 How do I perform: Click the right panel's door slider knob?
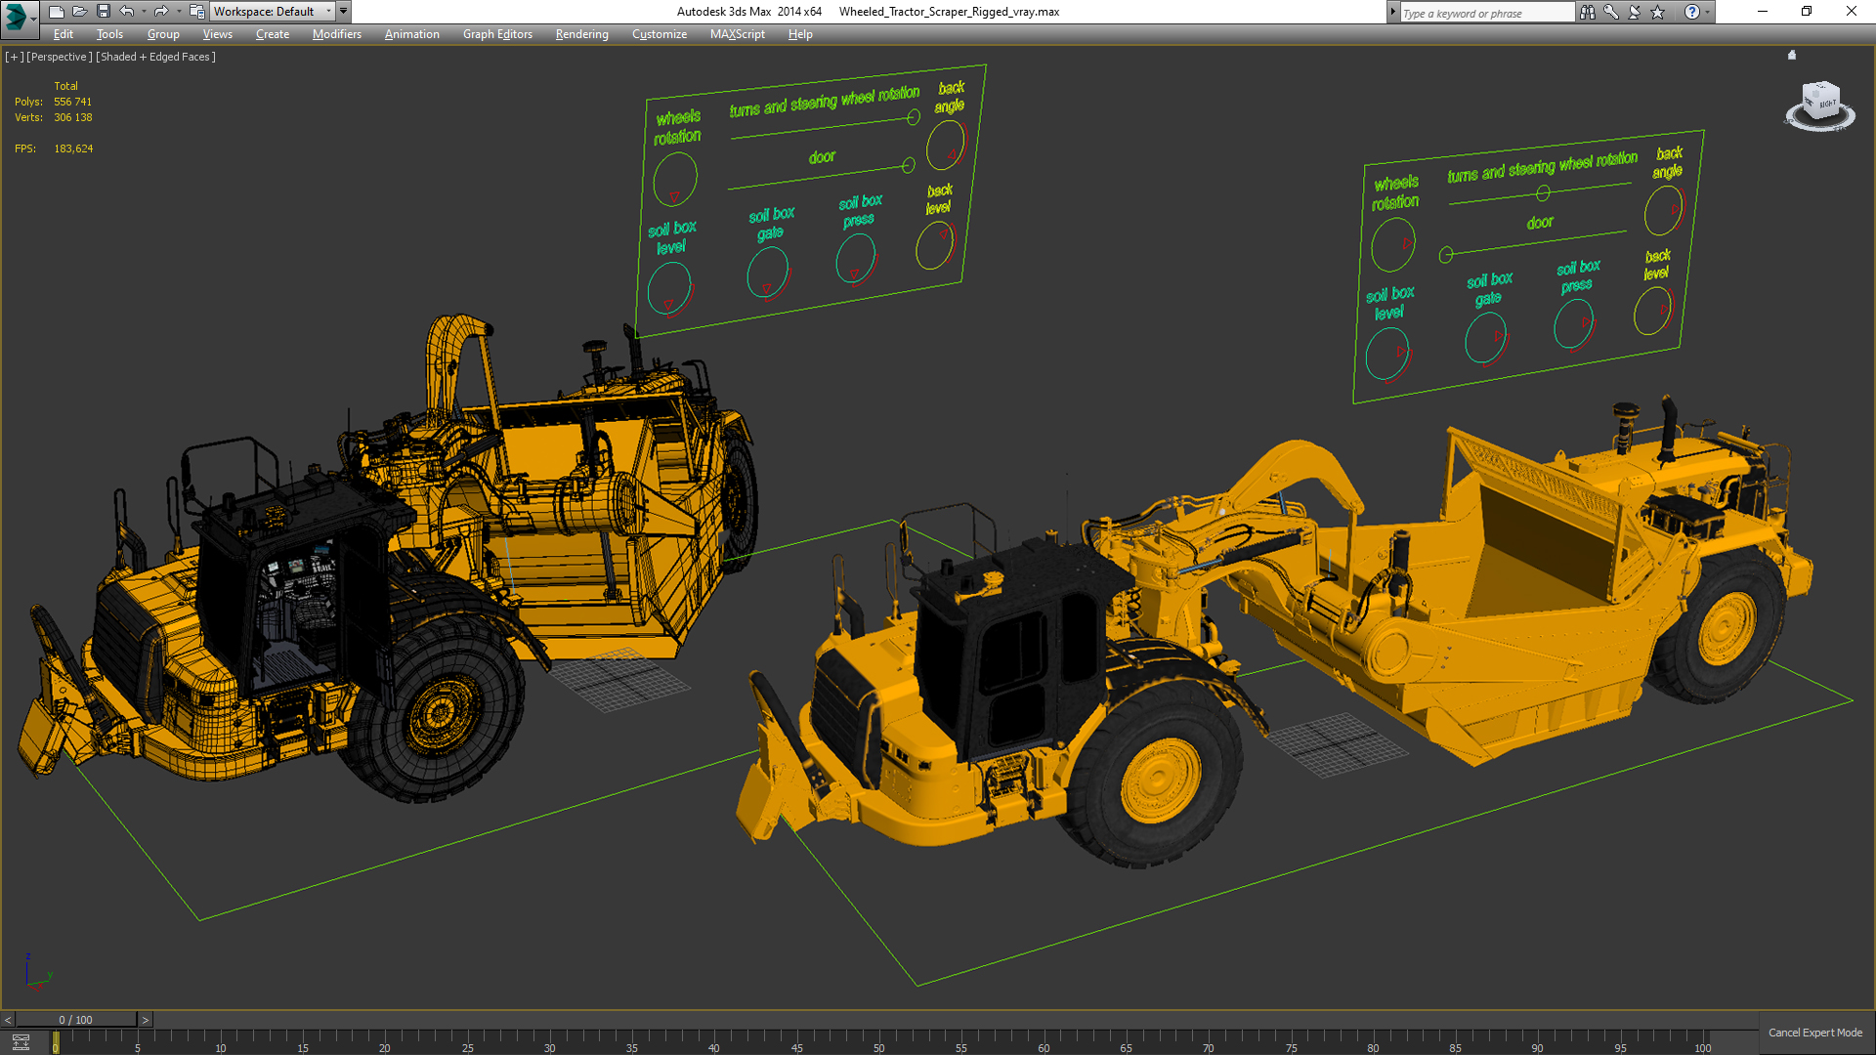click(1446, 255)
